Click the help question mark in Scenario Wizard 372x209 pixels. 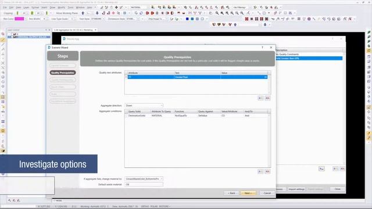pyautogui.click(x=262, y=48)
